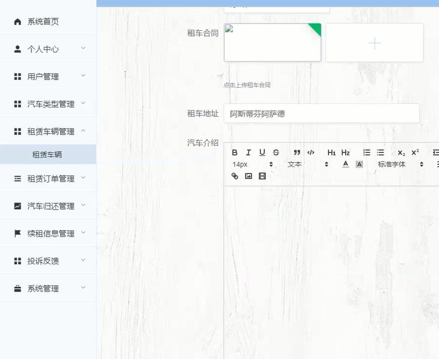Click the 租赁订单管理 menu label
Viewport: 439px width, 359px height.
(x=51, y=178)
